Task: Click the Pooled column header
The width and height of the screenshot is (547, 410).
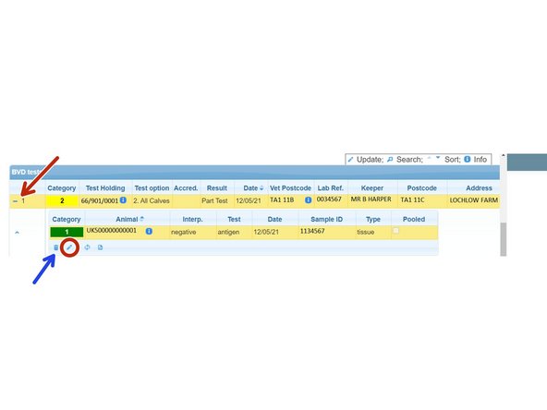Action: tap(414, 219)
